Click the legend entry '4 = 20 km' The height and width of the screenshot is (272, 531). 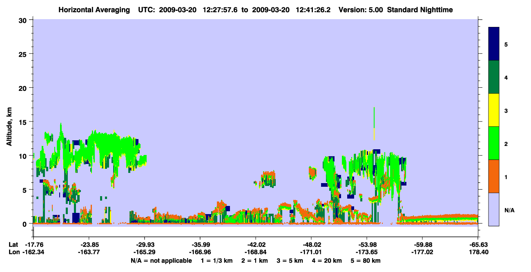[x=328, y=261]
